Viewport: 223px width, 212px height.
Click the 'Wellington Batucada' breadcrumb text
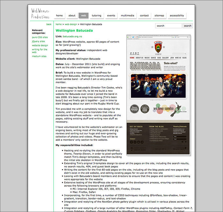91,24
